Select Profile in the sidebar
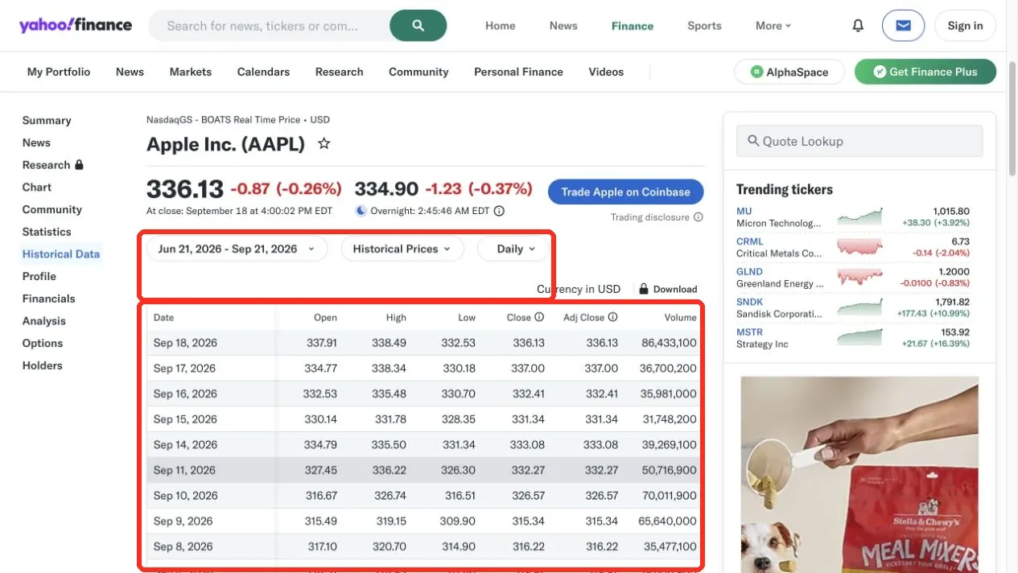Viewport: 1018px width, 573px height. 39,276
